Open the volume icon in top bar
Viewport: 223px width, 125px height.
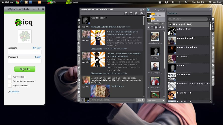(173, 2)
